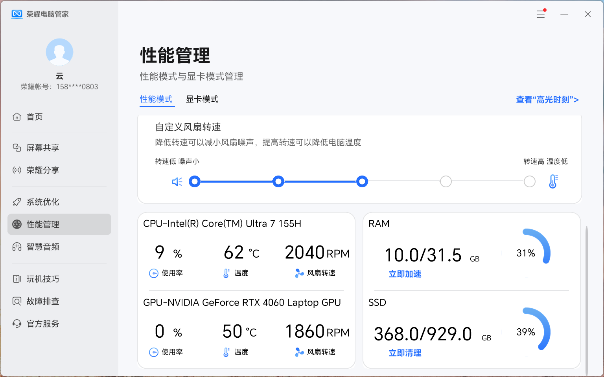The width and height of the screenshot is (604, 377).
Task: Switch to the 性能模式 tab
Action: point(156,99)
